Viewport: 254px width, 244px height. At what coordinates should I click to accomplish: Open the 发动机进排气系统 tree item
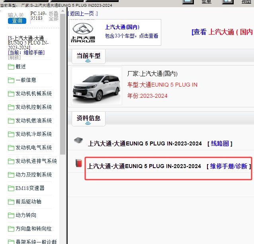point(36,161)
